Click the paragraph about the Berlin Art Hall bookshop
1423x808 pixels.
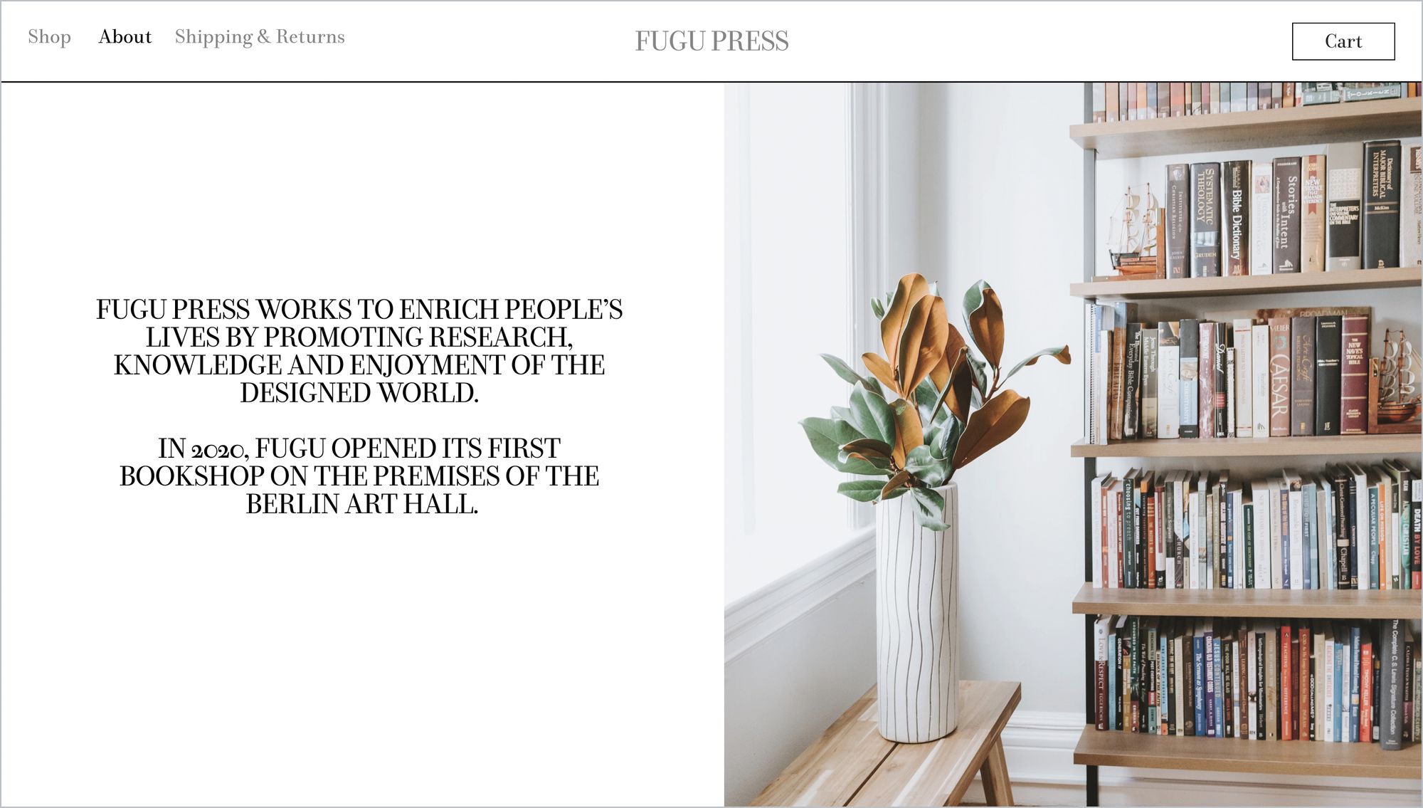pyautogui.click(x=359, y=476)
